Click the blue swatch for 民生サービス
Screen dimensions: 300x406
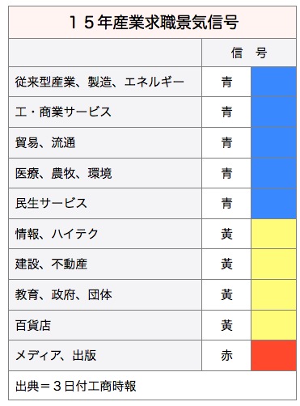[273, 204]
